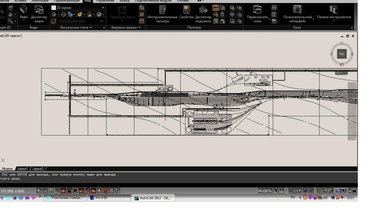Open the Параметризация ribbon tab
The height and width of the screenshot is (211, 376).
click(x=67, y=1)
